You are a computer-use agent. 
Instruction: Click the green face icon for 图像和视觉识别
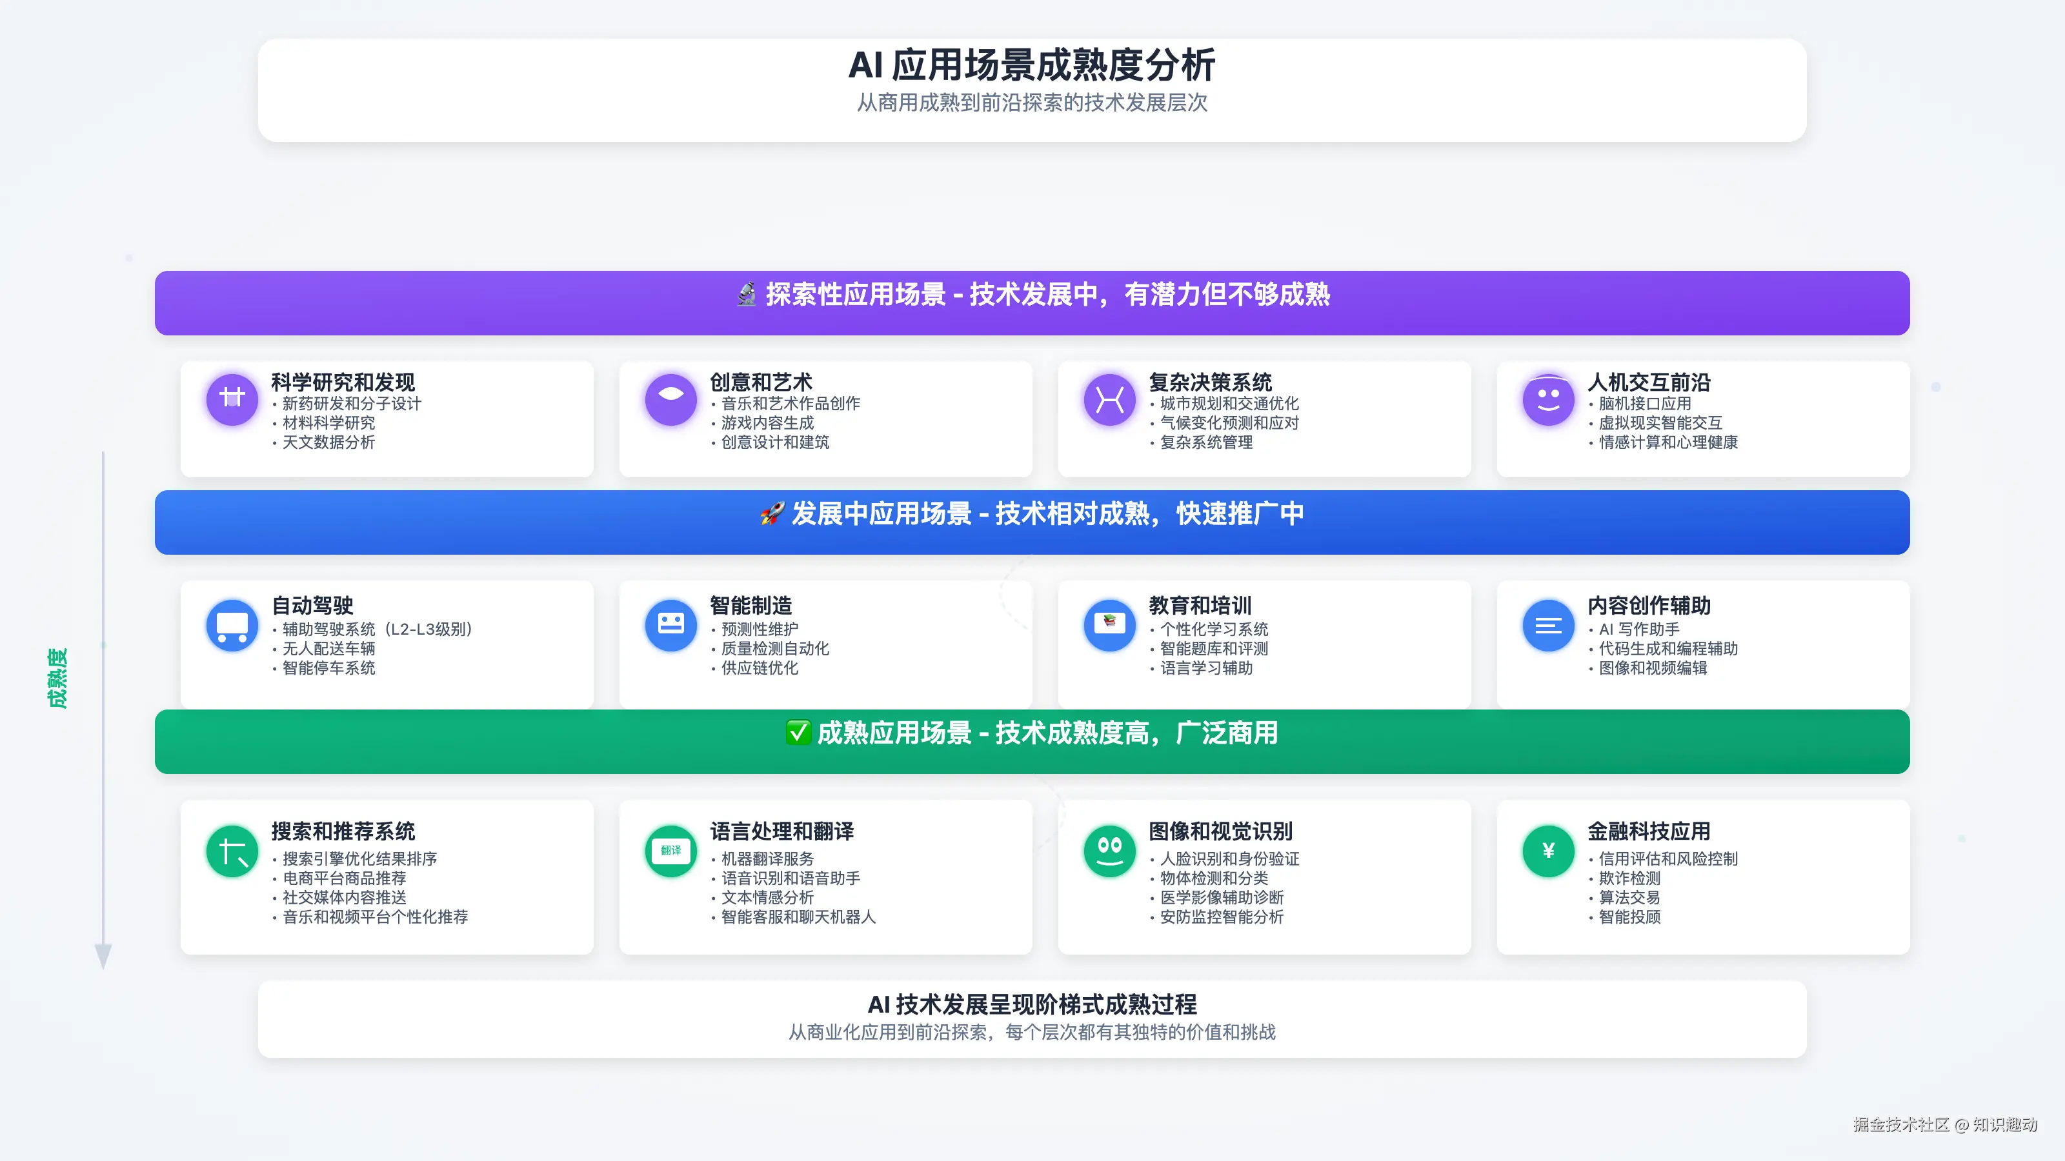(x=1109, y=851)
